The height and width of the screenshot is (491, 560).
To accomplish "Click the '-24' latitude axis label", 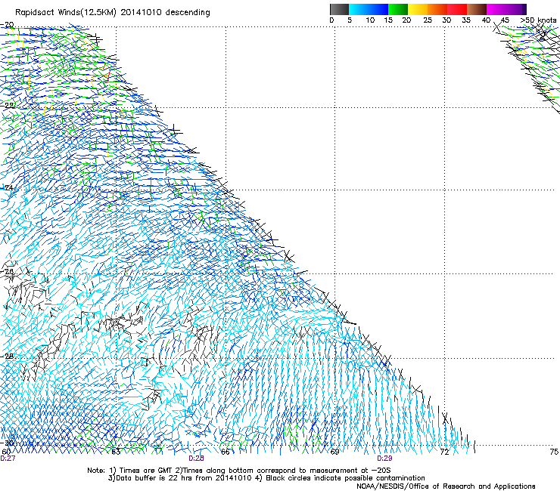I will pos(7,188).
